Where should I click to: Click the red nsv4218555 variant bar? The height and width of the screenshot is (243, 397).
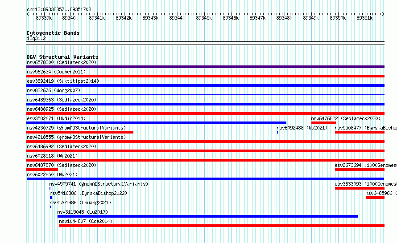pyautogui.click(x=205, y=142)
